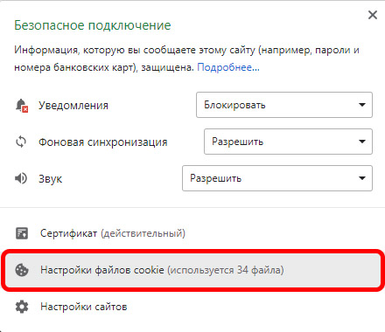Viewport: 385px width, 332px height.
Task: Open the Фоновая синхронизация permission dropdown
Action: click(288, 142)
